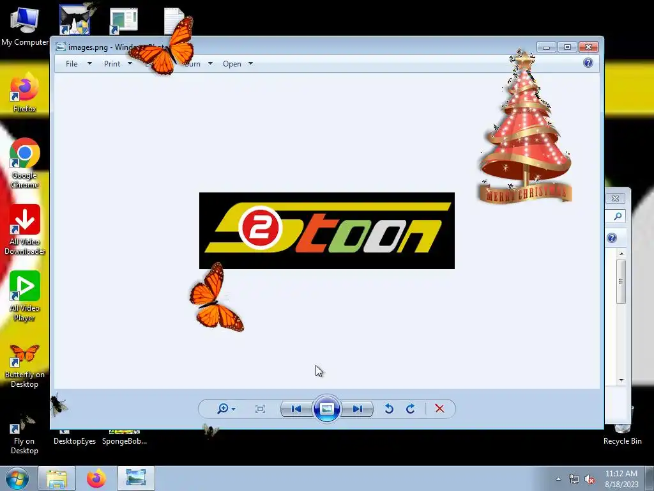Open All Video Downloader shortcut
Image resolution: width=654 pixels, height=491 pixels.
pos(25,230)
